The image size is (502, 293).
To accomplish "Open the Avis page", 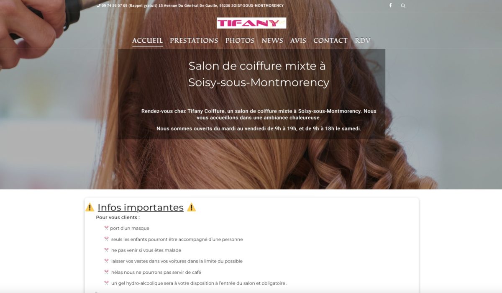I will pyautogui.click(x=298, y=41).
